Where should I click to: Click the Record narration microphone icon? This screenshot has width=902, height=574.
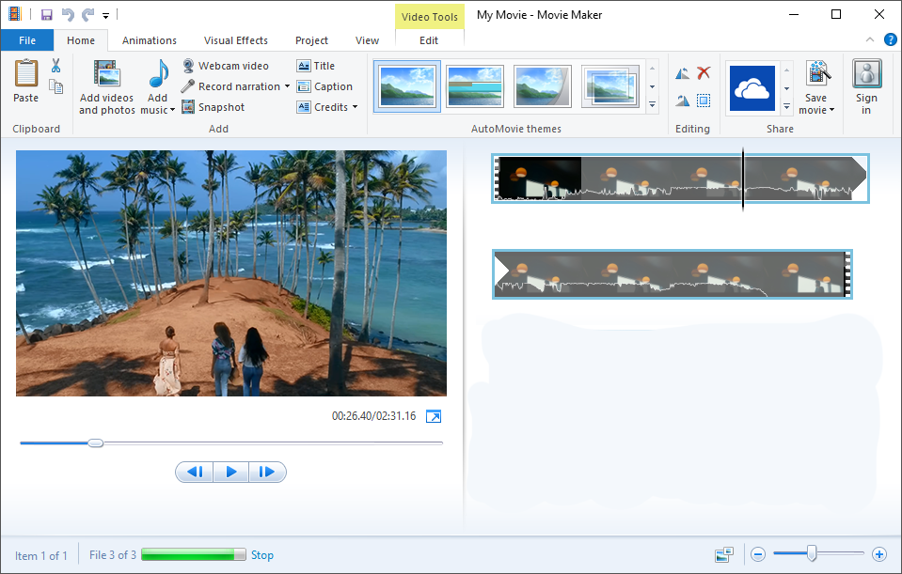187,85
